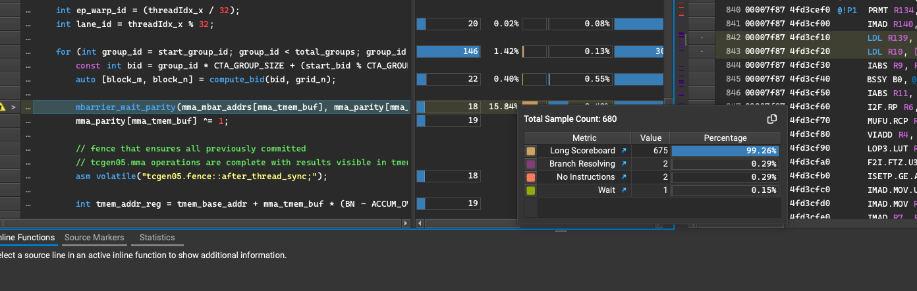The height and width of the screenshot is (291, 917).
Task: Select the 'int lane_id = threadIdx_x % 32' line
Action: coord(135,24)
